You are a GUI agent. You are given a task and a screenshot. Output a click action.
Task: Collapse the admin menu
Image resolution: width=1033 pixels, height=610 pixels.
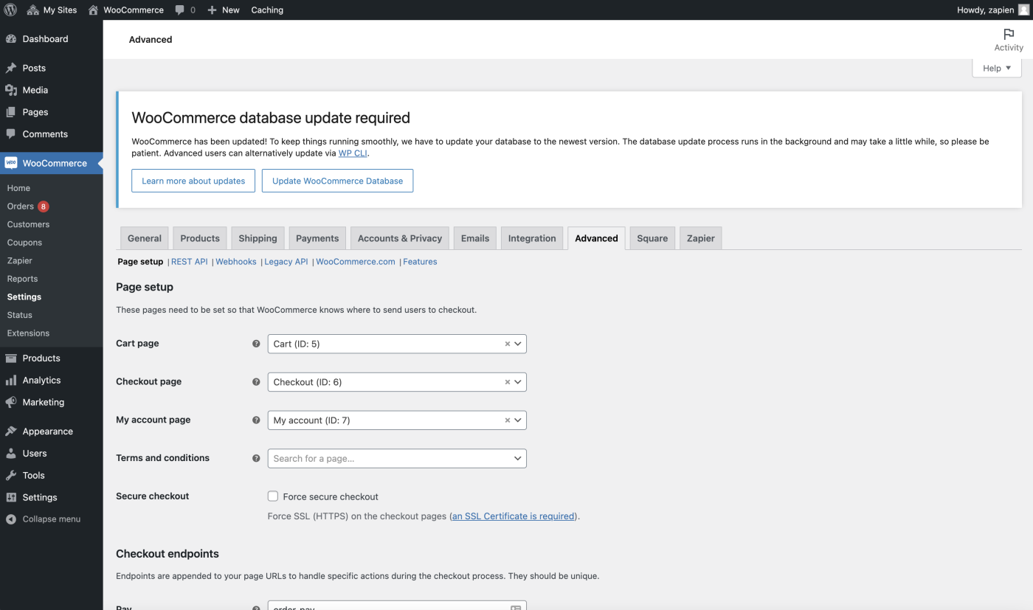(x=44, y=519)
